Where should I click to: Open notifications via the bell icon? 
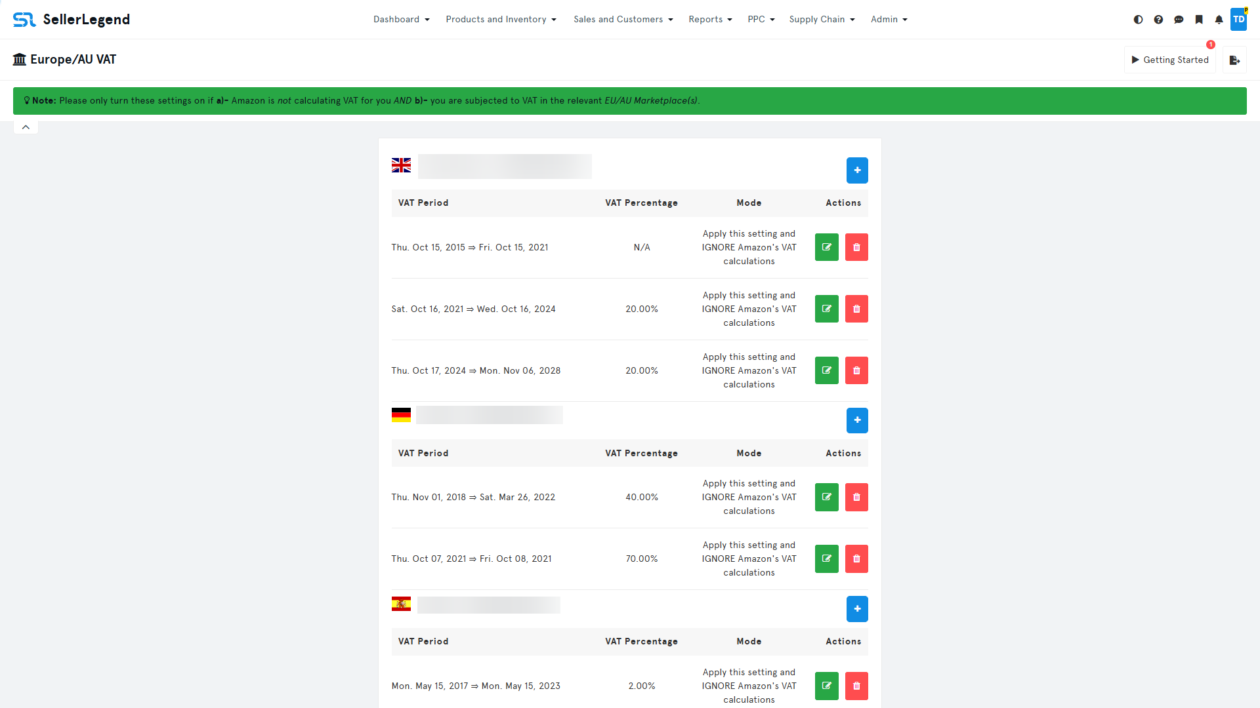click(1219, 20)
